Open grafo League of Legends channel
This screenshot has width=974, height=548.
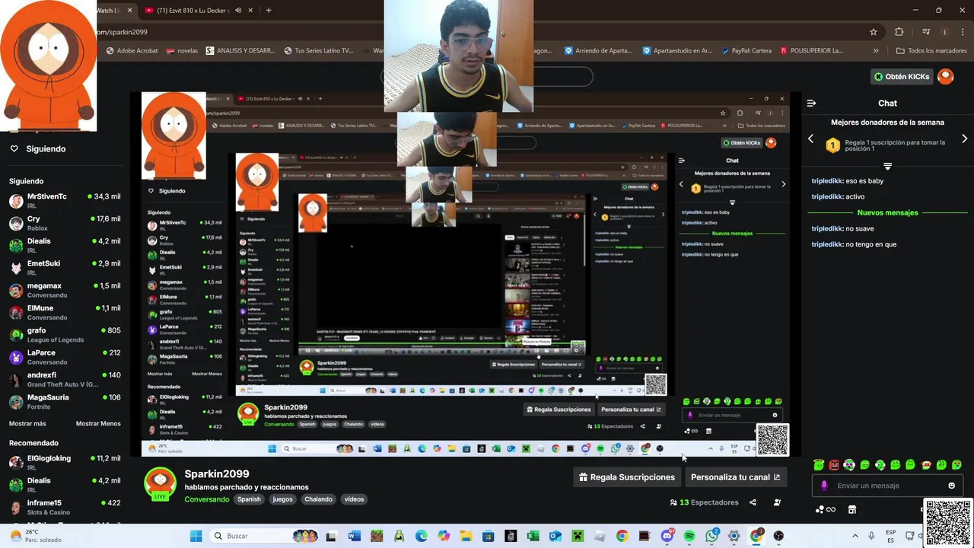pyautogui.click(x=64, y=335)
